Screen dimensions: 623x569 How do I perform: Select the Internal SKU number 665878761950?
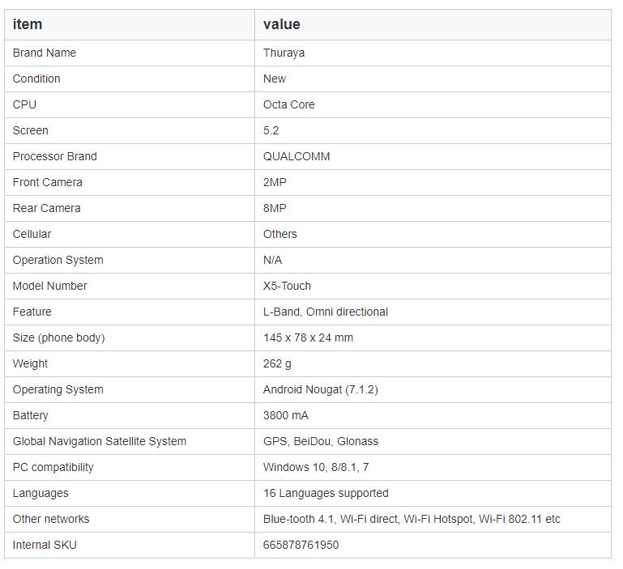(x=301, y=545)
